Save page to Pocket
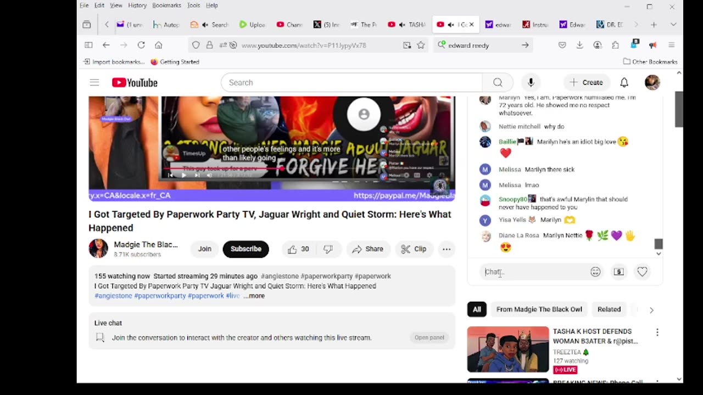Viewport: 703px width, 395px height. point(562,45)
